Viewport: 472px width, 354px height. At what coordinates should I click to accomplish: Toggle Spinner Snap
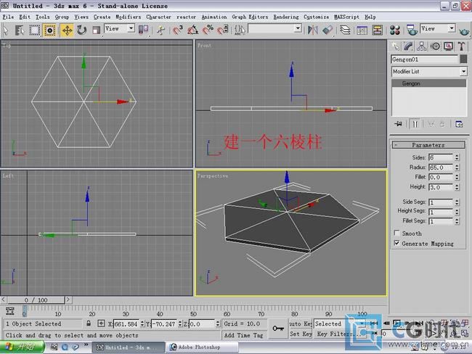[x=223, y=30]
